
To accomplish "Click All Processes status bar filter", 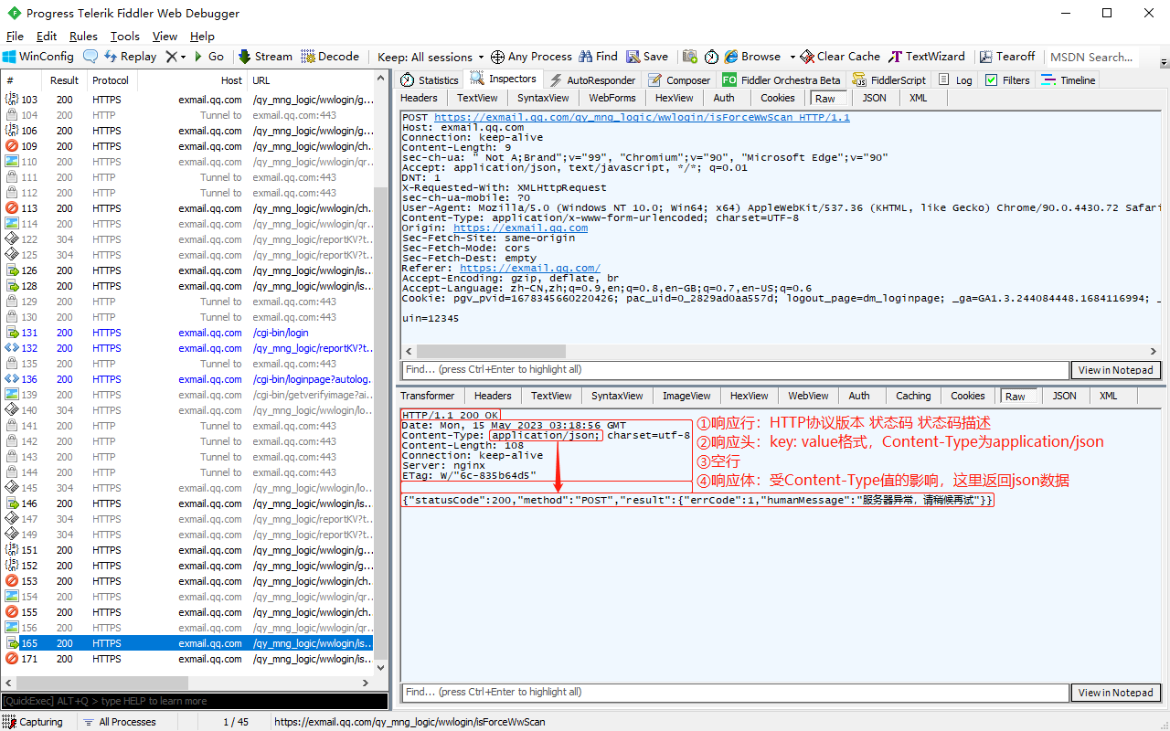I will coord(120,722).
